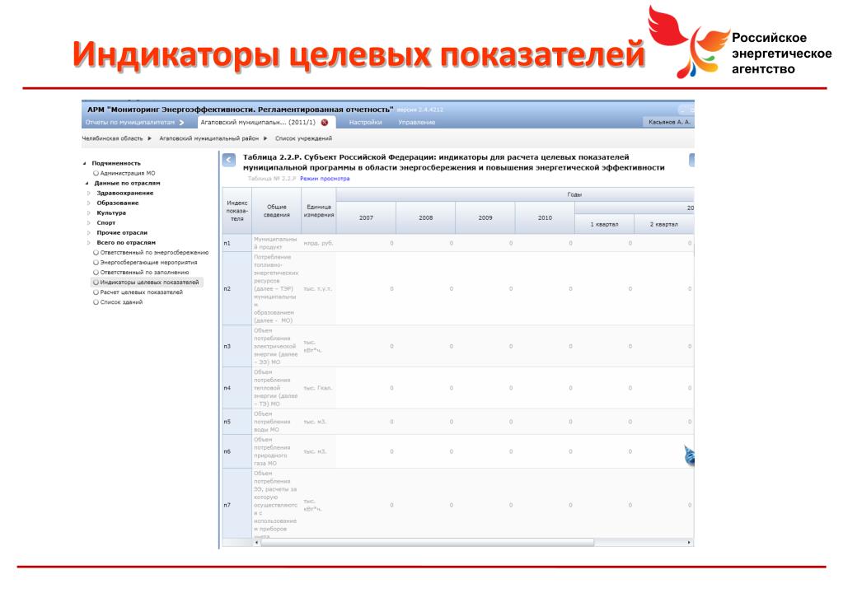
Task: Expand the Здравоохранение tree node
Action: click(x=89, y=194)
